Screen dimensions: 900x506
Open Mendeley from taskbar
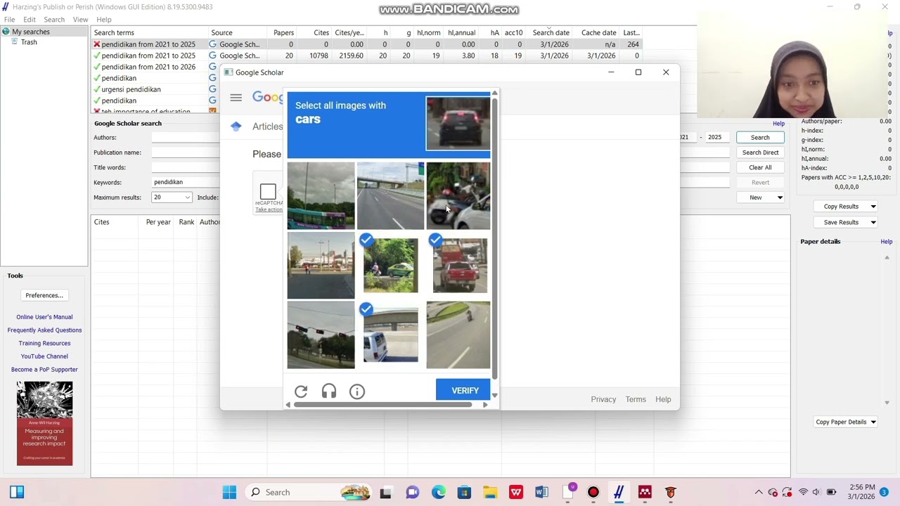(x=645, y=493)
